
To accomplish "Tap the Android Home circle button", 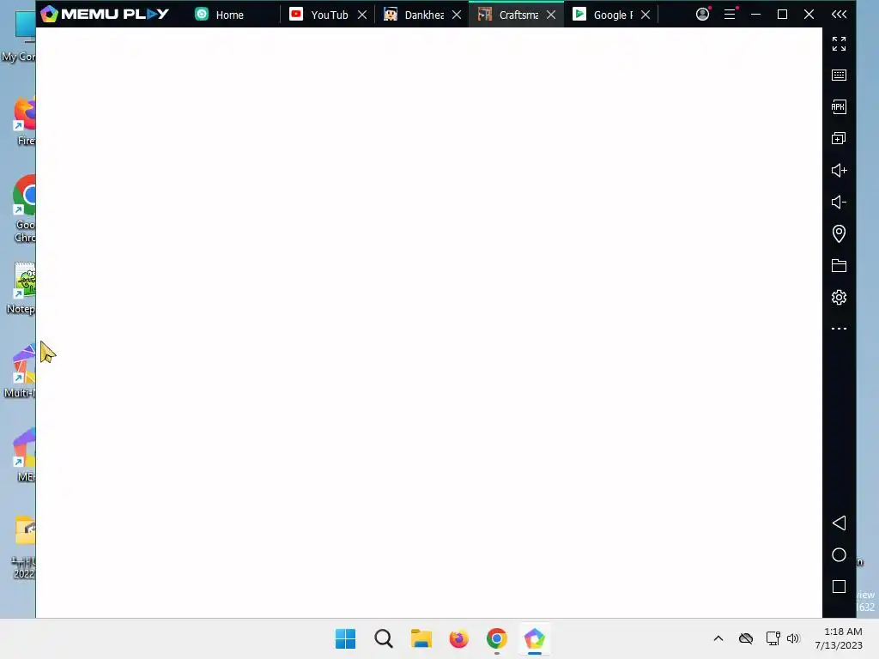I will [x=839, y=555].
